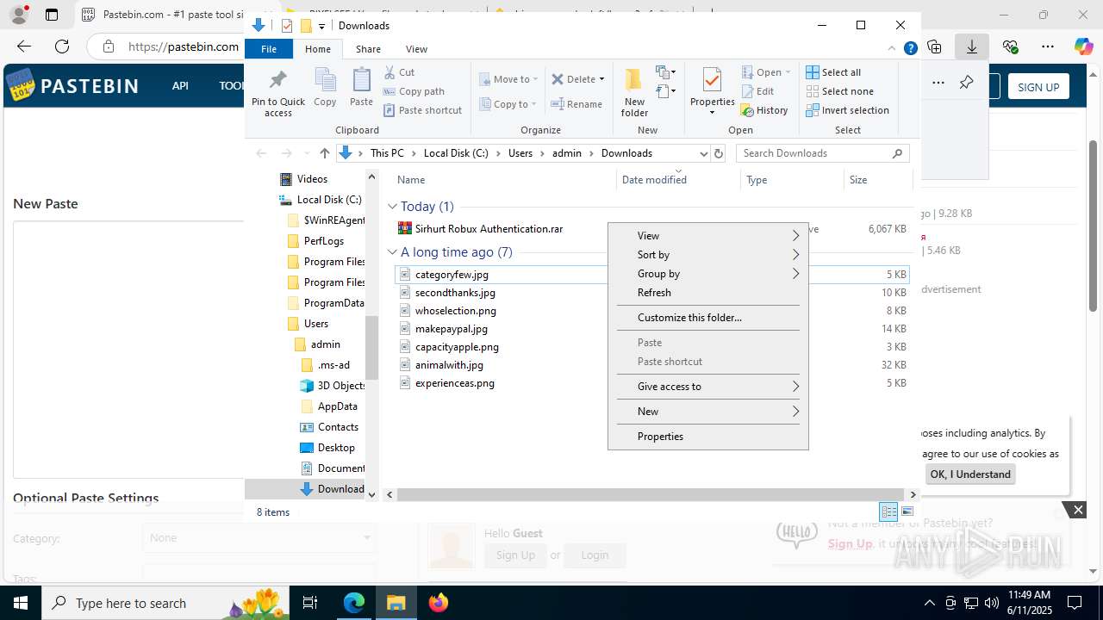The height and width of the screenshot is (620, 1103).
Task: Refresh the Downloads address bar
Action: click(719, 153)
